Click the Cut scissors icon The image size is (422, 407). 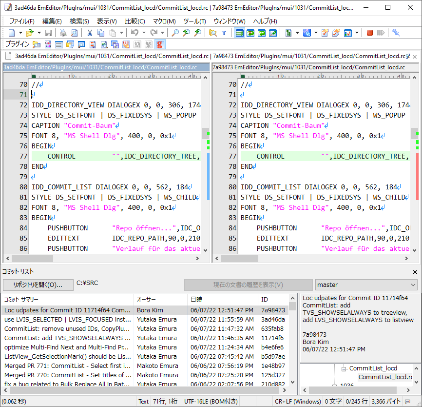[90, 33]
